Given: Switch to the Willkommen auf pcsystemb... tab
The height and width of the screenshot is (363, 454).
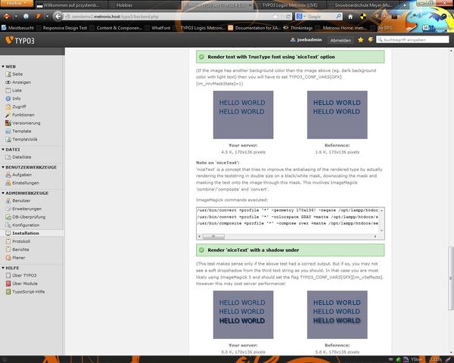Looking at the screenshot, I should coord(71,5).
